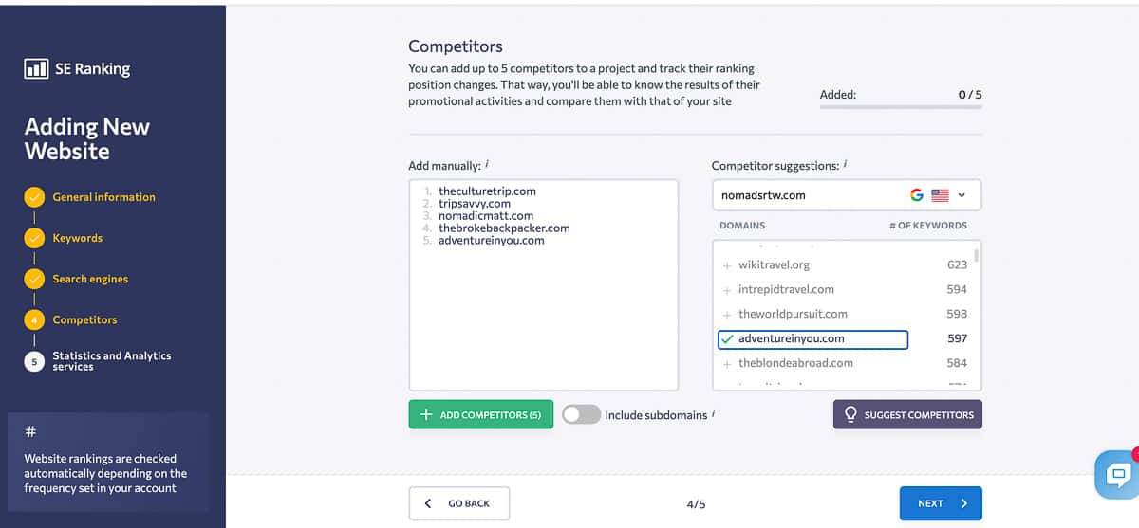This screenshot has width=1139, height=528.
Task: Toggle the Include subdomains switch
Action: point(581,414)
